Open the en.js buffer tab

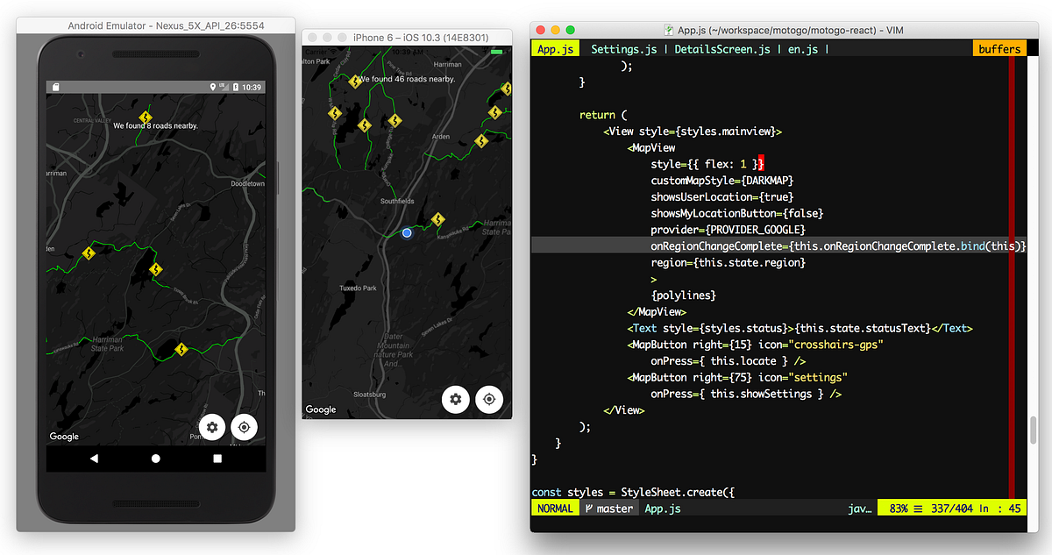point(803,48)
